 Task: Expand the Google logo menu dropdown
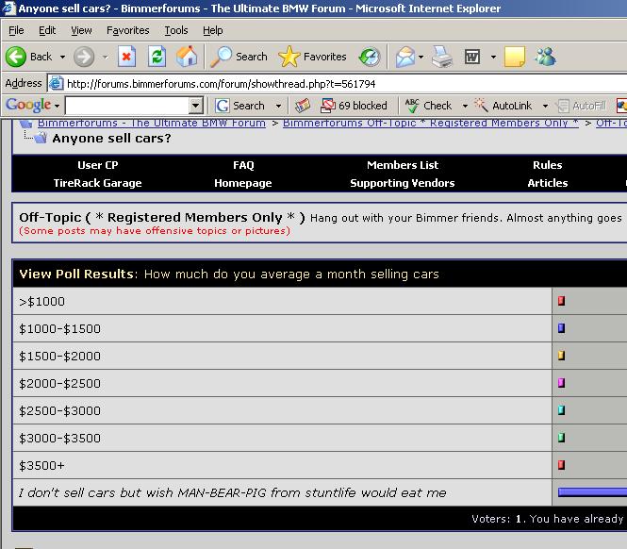tap(57, 106)
